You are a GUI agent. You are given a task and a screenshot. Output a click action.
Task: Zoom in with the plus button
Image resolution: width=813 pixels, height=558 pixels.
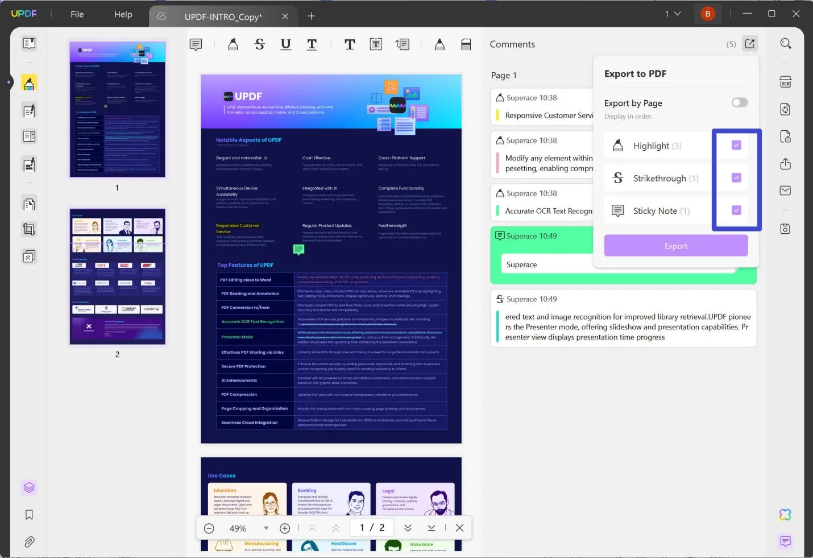coord(285,528)
